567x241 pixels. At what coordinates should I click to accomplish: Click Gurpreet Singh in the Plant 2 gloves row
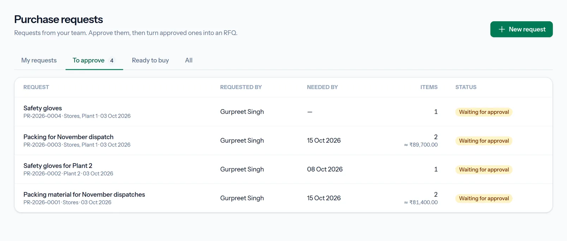coord(242,169)
